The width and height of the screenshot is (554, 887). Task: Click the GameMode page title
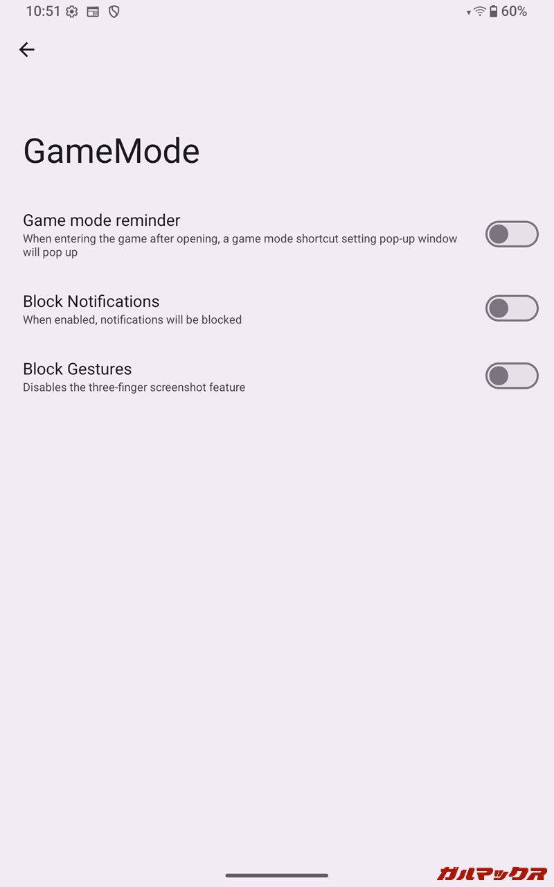coord(111,151)
